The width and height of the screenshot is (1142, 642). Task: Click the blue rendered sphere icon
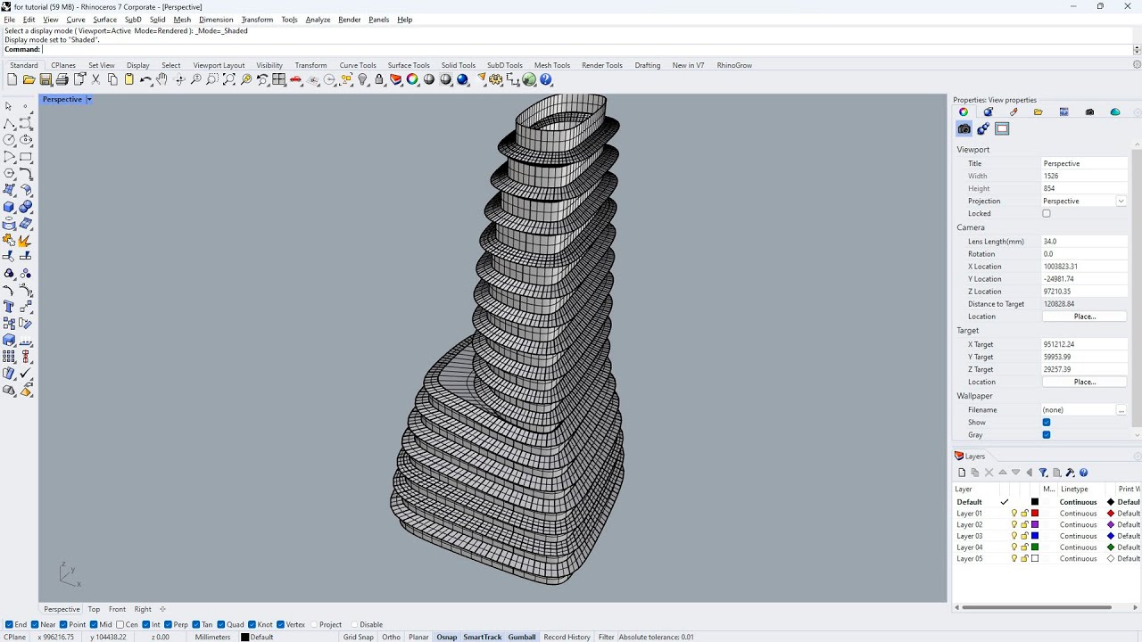[x=463, y=79]
